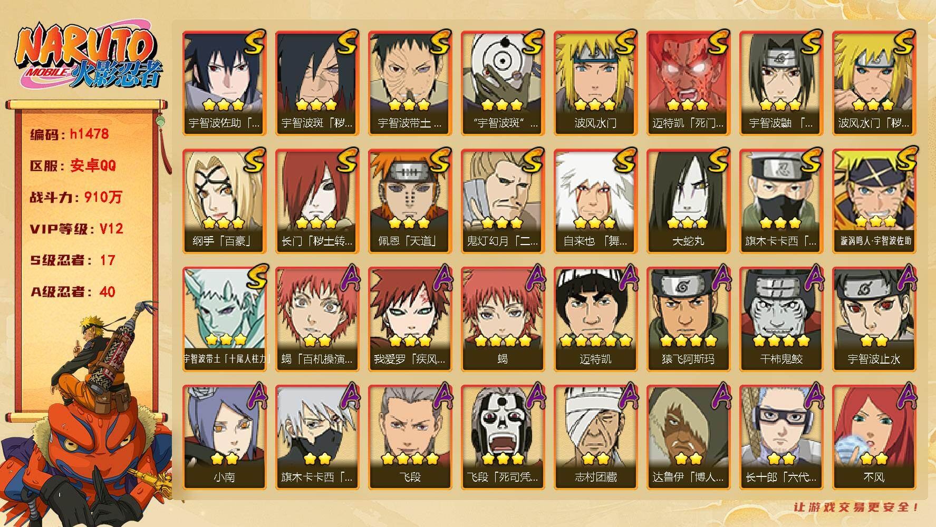The height and width of the screenshot is (527, 936).
Task: Select the 佩恩「天道」 card
Action: point(410,201)
